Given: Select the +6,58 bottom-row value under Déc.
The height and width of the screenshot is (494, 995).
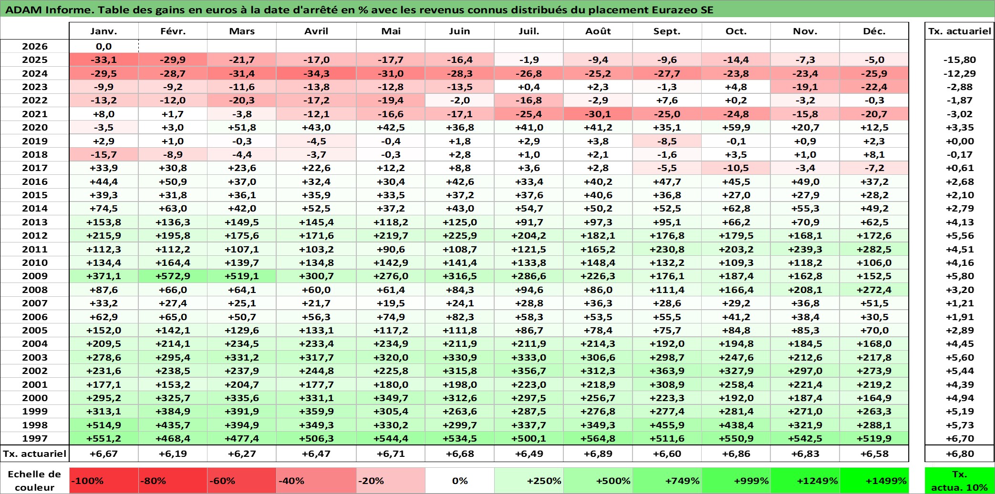Looking at the screenshot, I should [874, 454].
